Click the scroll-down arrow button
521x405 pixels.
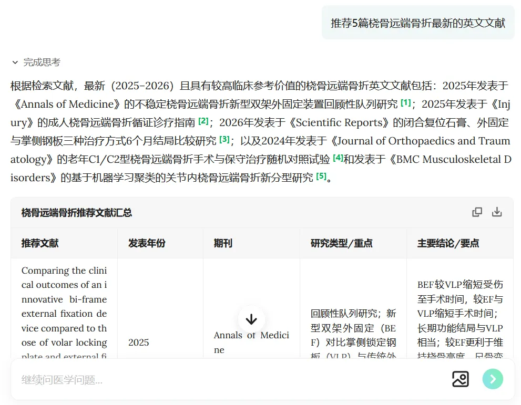coord(251,319)
